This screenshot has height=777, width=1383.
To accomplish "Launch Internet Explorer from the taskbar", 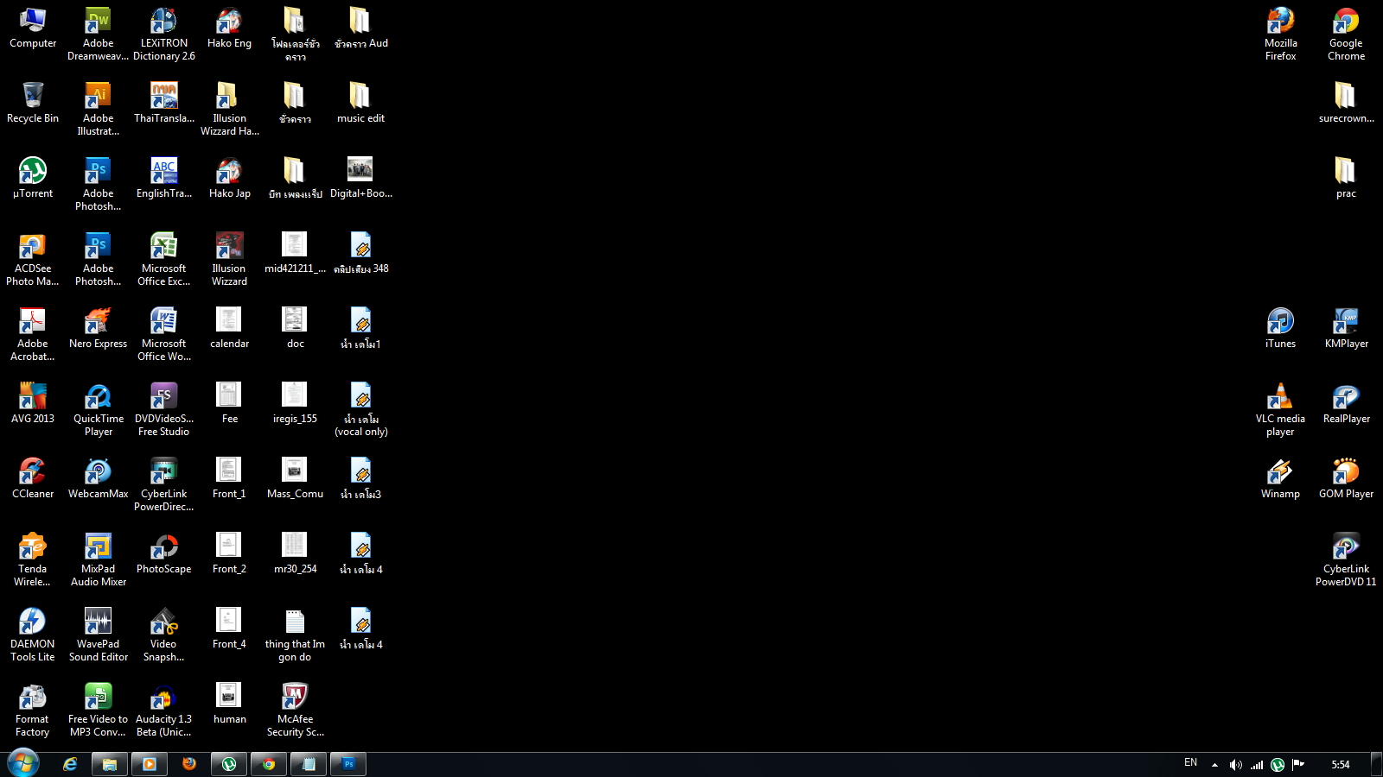I will point(70,764).
